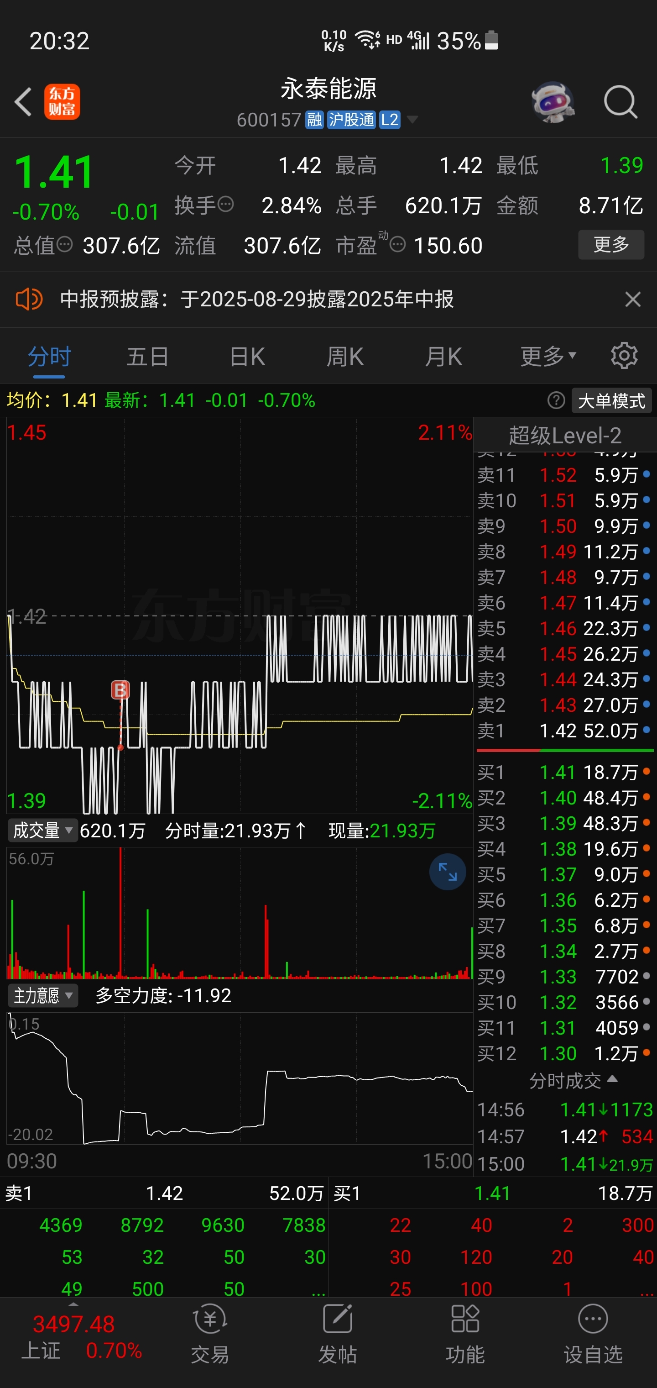Tap the 14:56 trade record
Viewport: 657px width, 1388px height.
(565, 1109)
